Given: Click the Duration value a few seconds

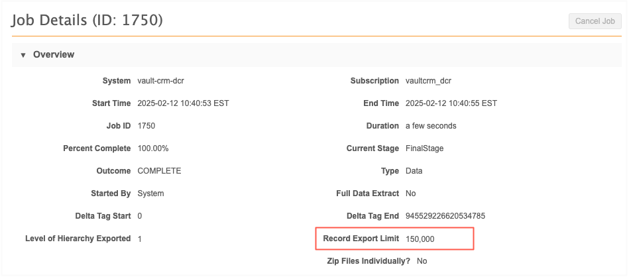Looking at the screenshot, I should click(x=431, y=126).
